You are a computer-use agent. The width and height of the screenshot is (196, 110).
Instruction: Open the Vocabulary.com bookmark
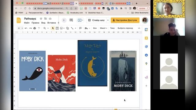[75, 13]
